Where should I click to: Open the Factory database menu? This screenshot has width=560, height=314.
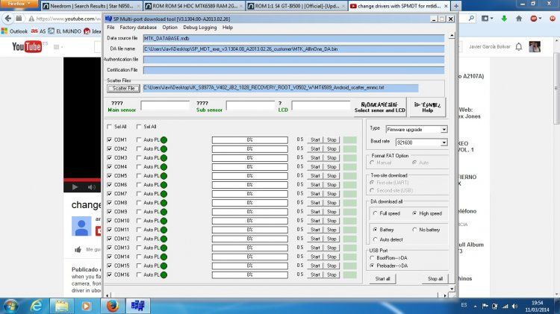click(x=138, y=28)
